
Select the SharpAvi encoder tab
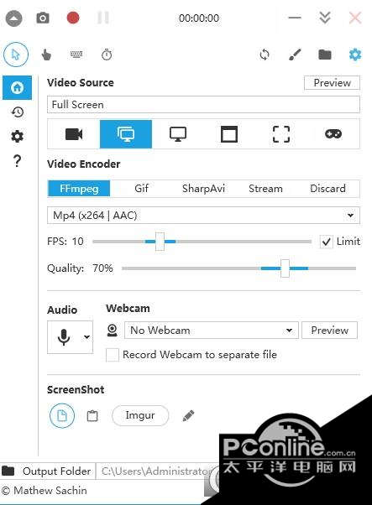click(203, 189)
